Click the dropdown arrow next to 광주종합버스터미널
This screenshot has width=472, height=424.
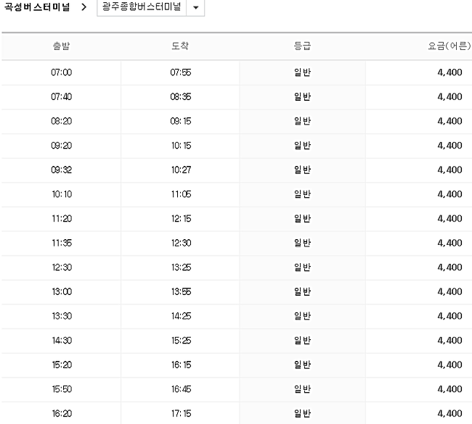195,7
